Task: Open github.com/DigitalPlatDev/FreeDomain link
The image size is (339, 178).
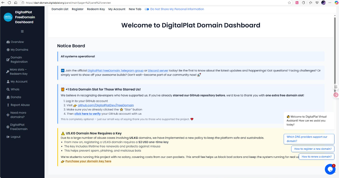Action: click(x=106, y=105)
